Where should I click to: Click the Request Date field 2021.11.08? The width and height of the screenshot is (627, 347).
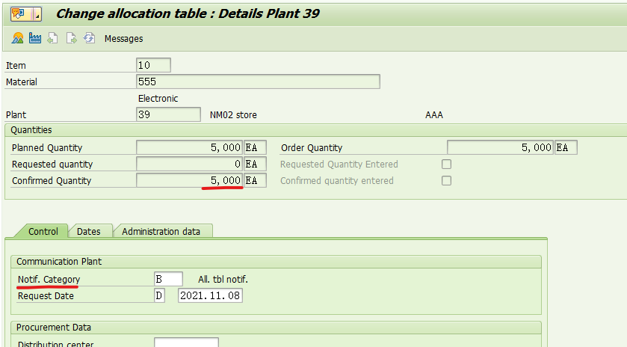[x=210, y=295]
